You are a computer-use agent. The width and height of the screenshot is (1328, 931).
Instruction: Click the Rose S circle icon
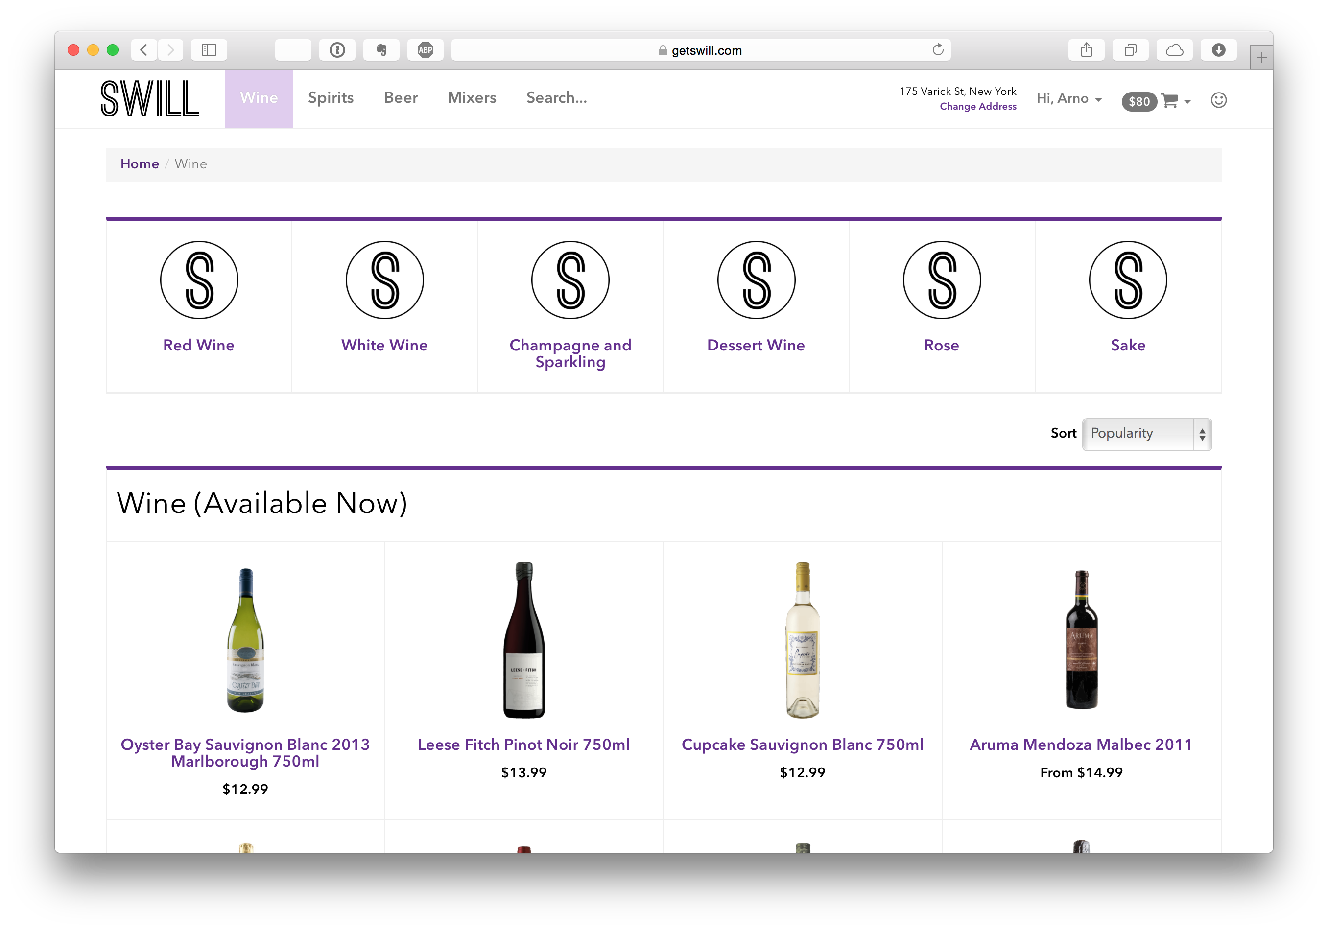(x=942, y=280)
